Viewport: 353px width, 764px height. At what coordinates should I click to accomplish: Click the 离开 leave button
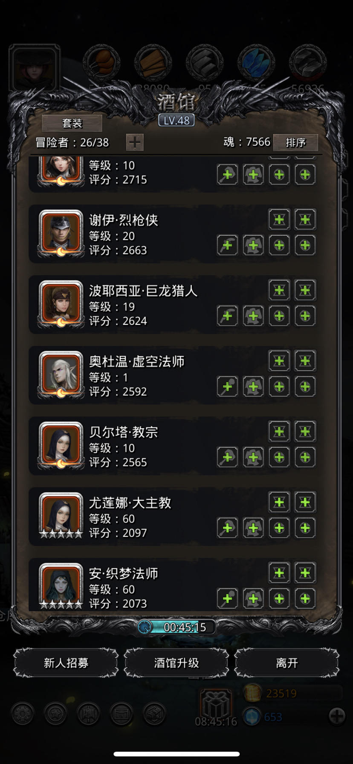click(287, 663)
